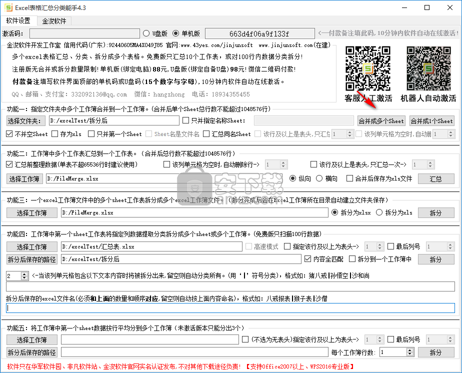Image resolution: width=462 pixels, height=373 pixels.
Task: Click the 汇总 button
Action: [x=436, y=179]
